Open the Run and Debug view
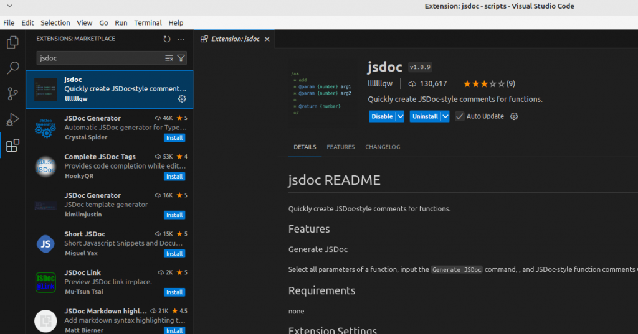 tap(12, 120)
